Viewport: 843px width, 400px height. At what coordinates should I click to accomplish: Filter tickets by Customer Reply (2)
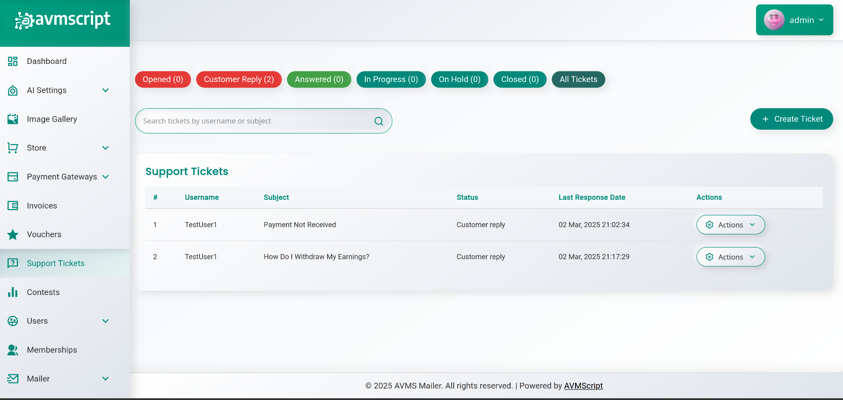click(x=239, y=79)
